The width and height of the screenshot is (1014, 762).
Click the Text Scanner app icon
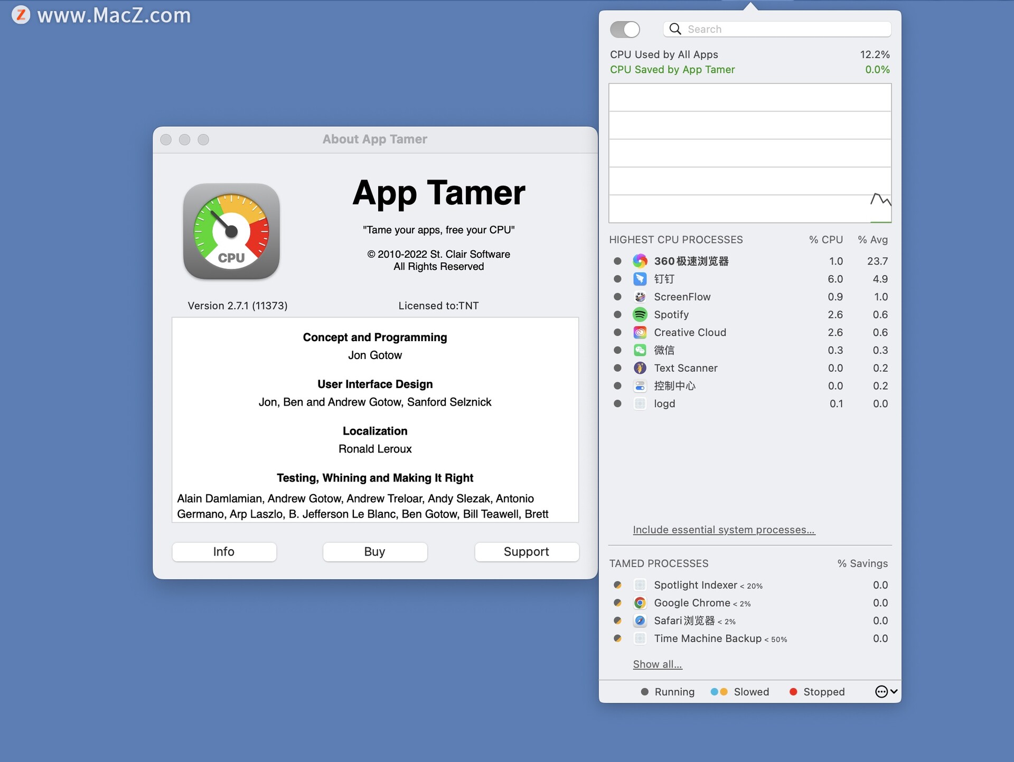pos(640,368)
